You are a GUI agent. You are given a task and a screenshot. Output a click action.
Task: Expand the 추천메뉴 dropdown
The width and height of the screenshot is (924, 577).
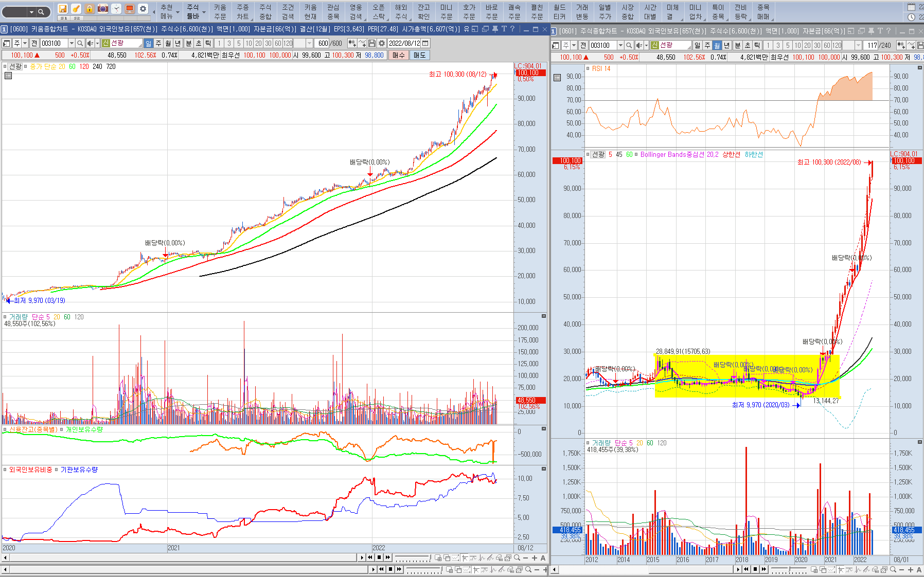[169, 12]
